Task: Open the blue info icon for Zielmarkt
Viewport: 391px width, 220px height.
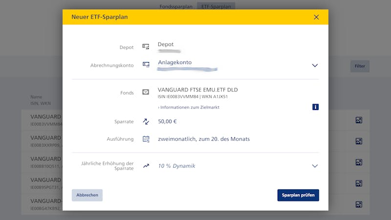Action: pyautogui.click(x=315, y=107)
